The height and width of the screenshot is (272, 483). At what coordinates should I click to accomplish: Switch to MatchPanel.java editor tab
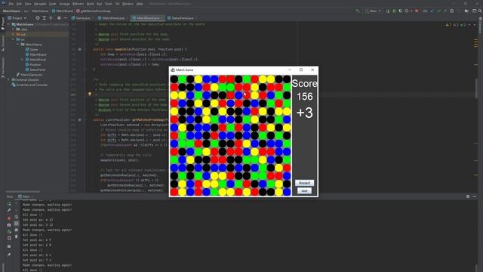click(x=112, y=18)
